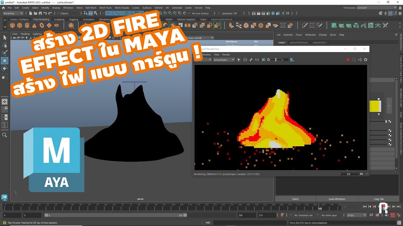Image resolution: width=403 pixels, height=226 pixels.
Task: Toggle auto keyframe button
Action: [x=393, y=215]
